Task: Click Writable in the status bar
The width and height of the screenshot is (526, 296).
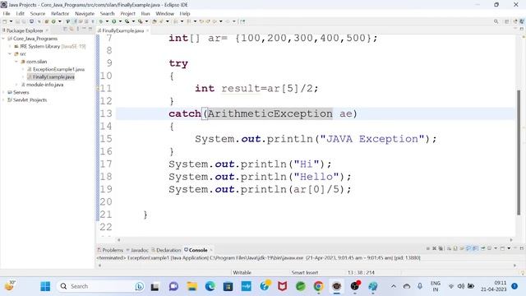Action: click(x=242, y=272)
